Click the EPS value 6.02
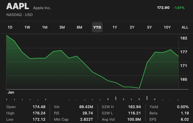Viewport: 193px width, 123px height. pyautogui.click(x=185, y=119)
